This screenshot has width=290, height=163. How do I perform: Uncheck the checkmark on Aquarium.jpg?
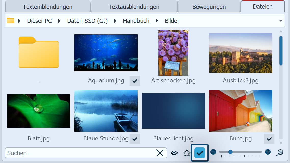(134, 81)
